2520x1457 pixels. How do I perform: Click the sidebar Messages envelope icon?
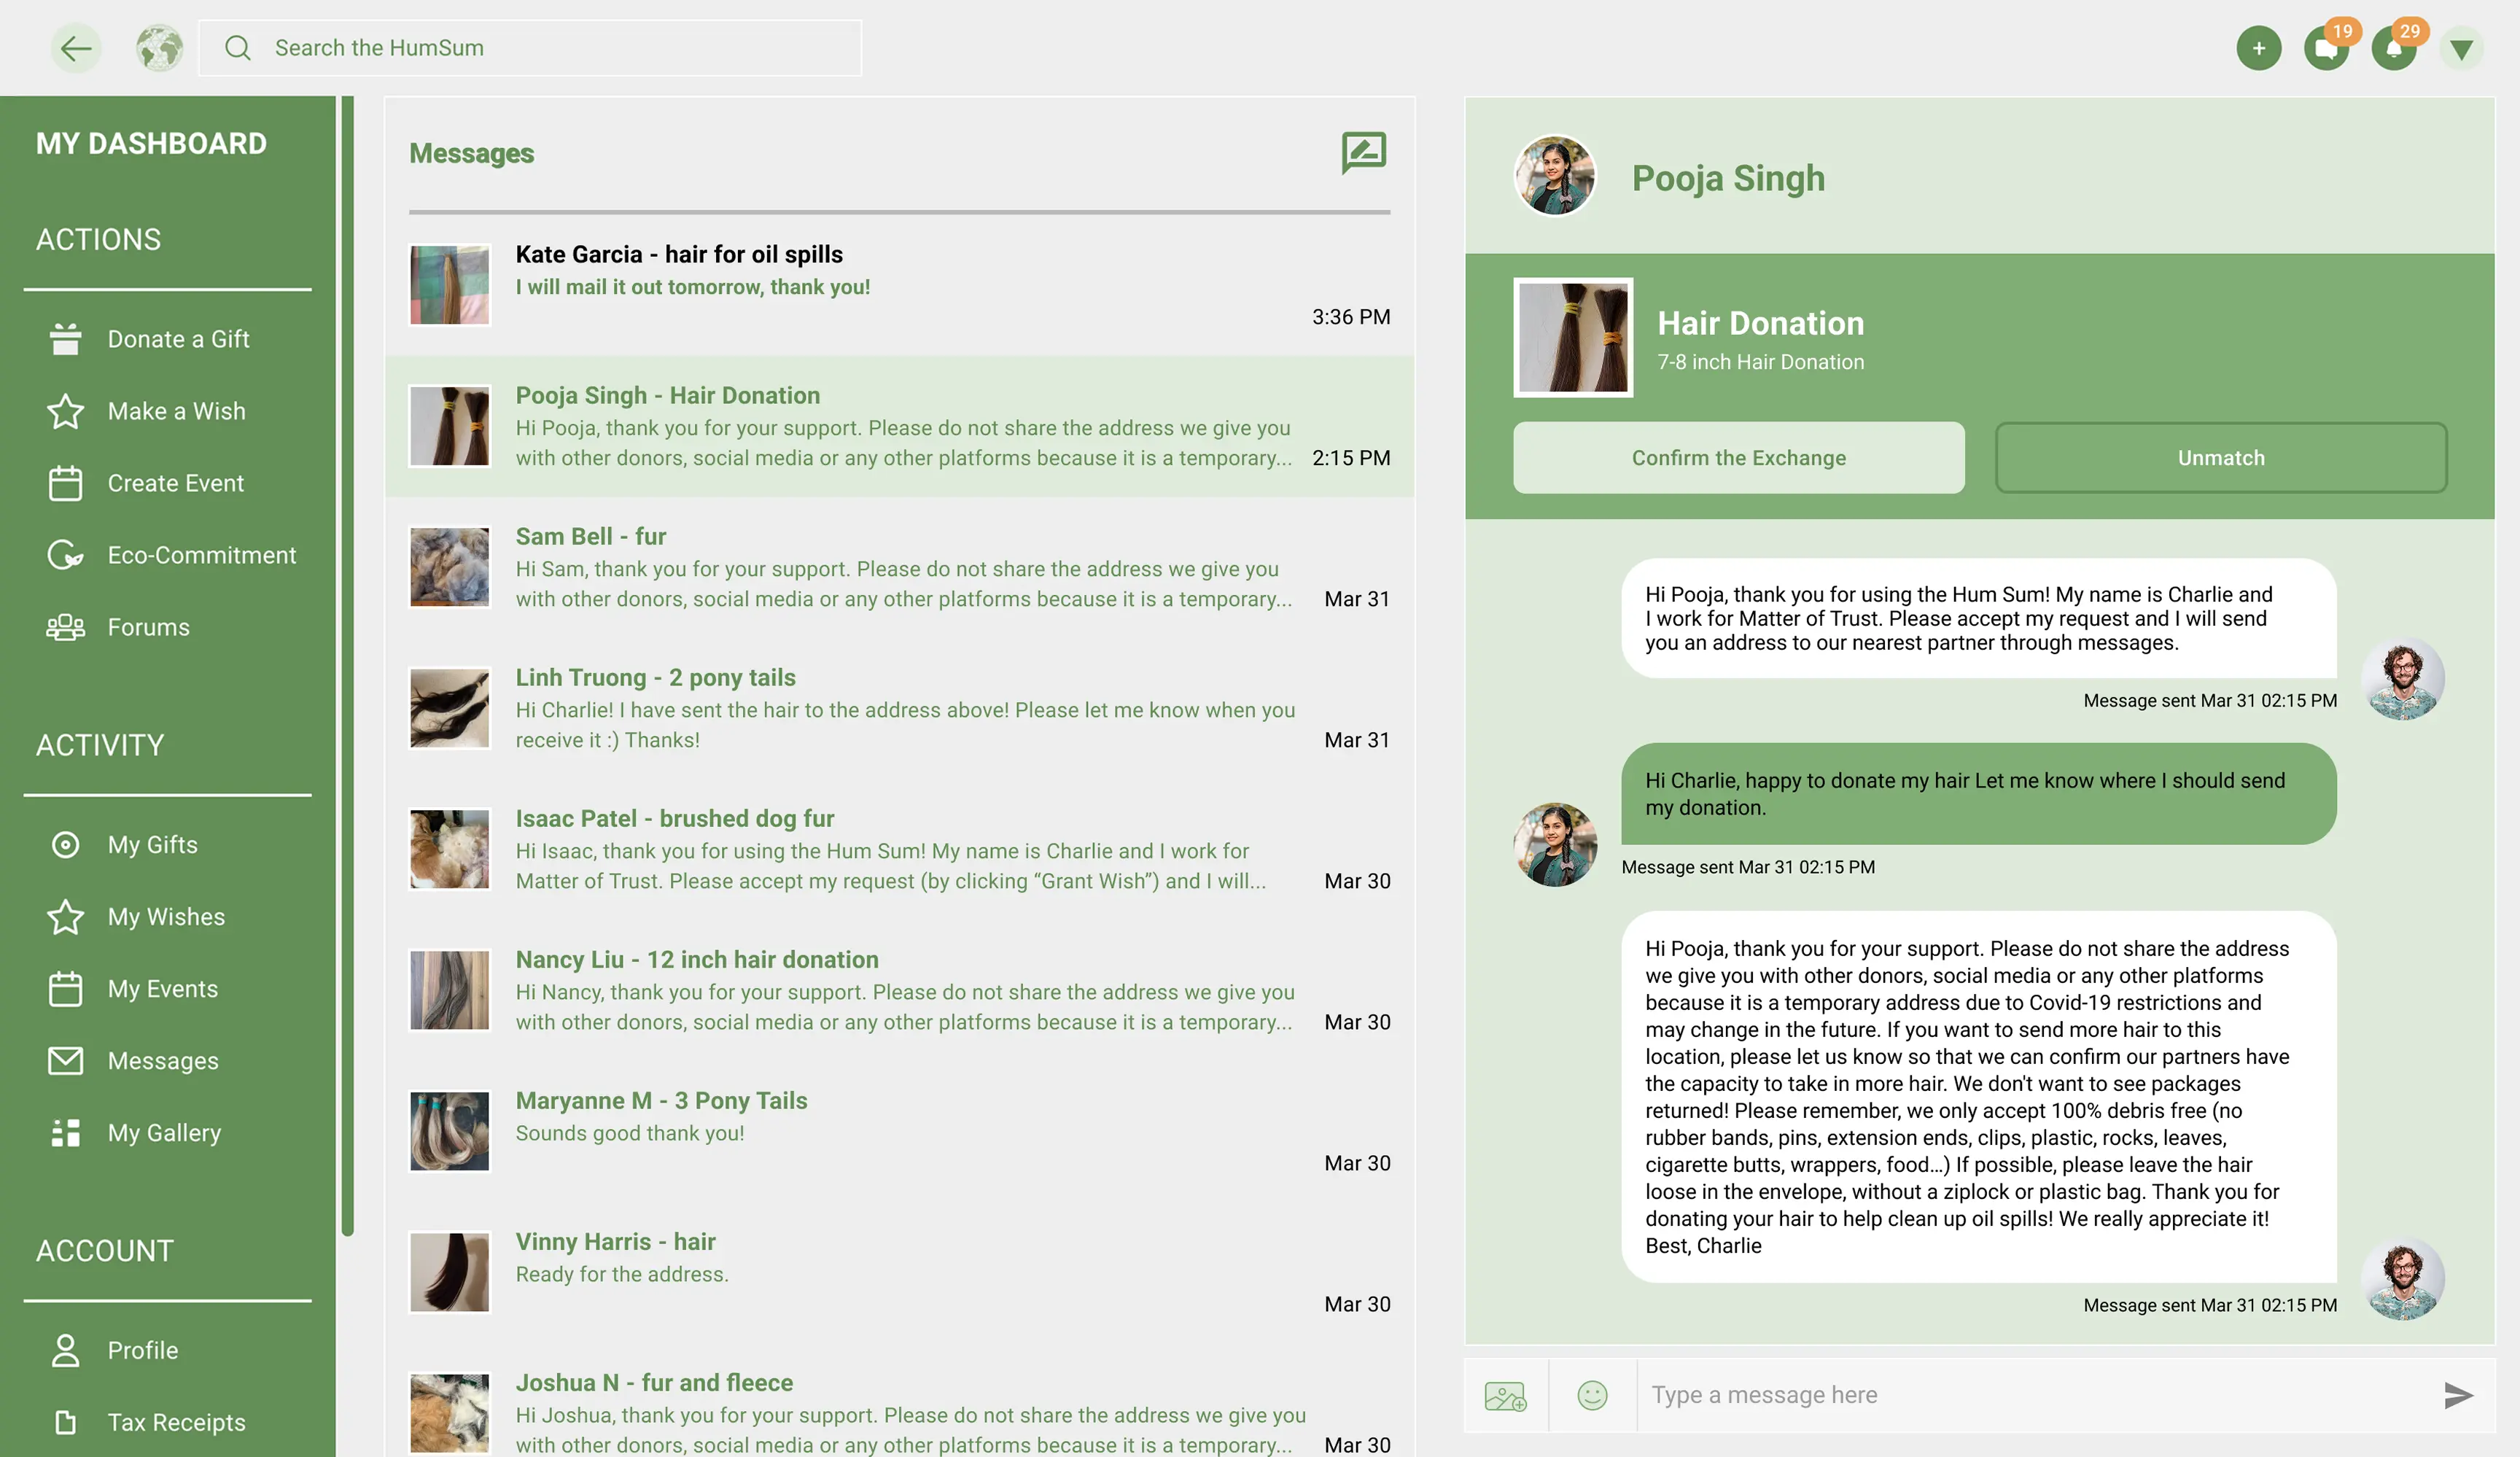[x=66, y=1061]
